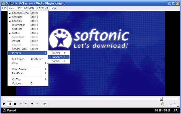Viewport: 181px width, 114px height.
Task: Toggle Seek Bar visibility
Action: [28, 17]
